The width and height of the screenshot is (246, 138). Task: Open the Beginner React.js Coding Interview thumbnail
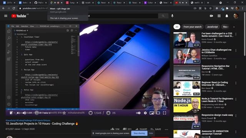[187, 89]
